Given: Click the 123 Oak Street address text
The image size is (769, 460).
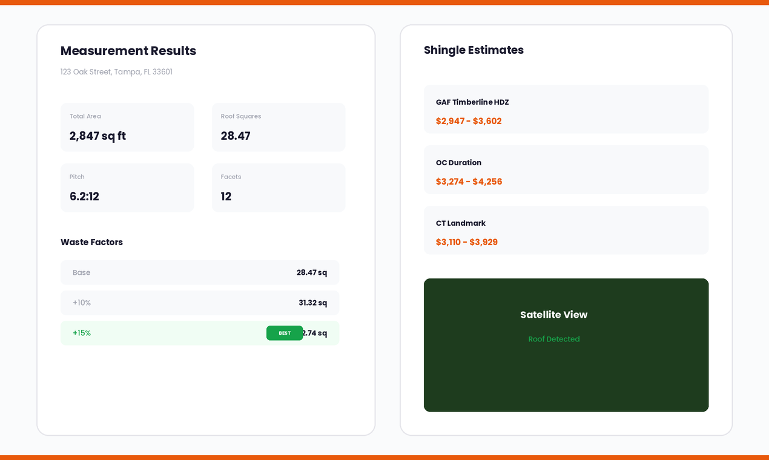Looking at the screenshot, I should [116, 71].
